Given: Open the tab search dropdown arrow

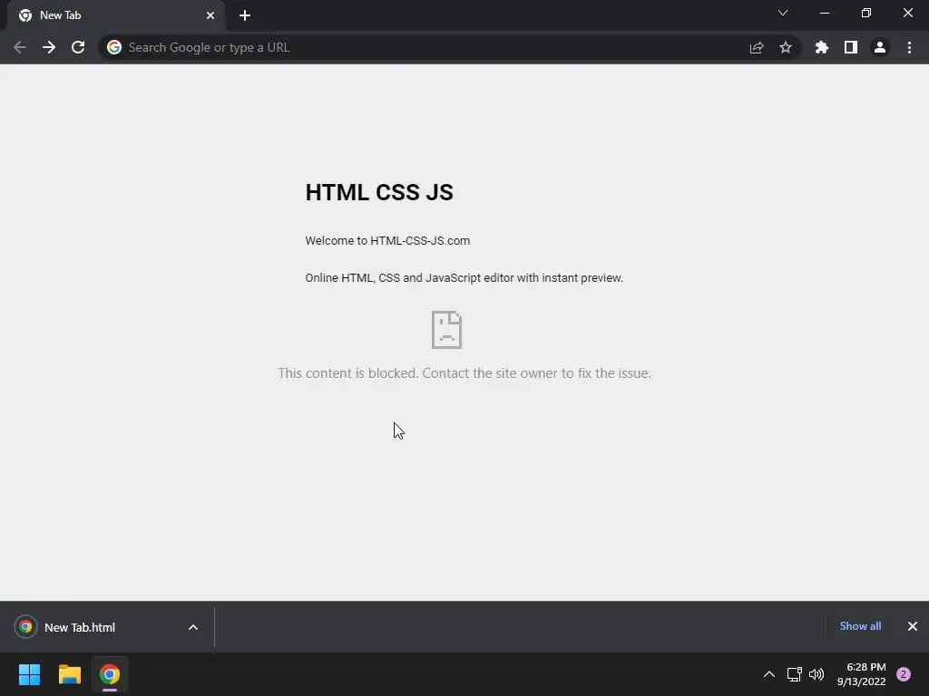Looking at the screenshot, I should tap(783, 13).
